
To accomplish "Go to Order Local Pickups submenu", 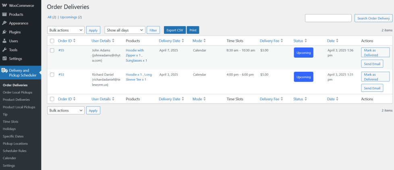I will pos(17,92).
